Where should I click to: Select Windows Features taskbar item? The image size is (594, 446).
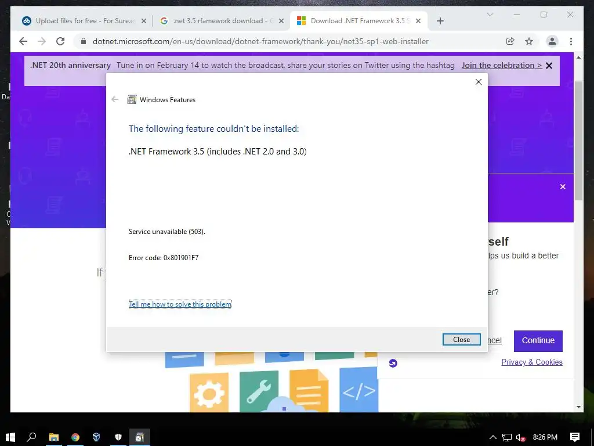click(x=139, y=437)
